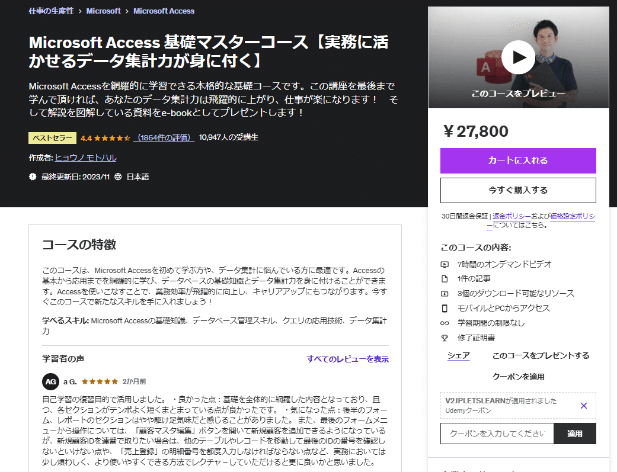Click the on-demand video icon
The image size is (617, 472).
point(445,265)
